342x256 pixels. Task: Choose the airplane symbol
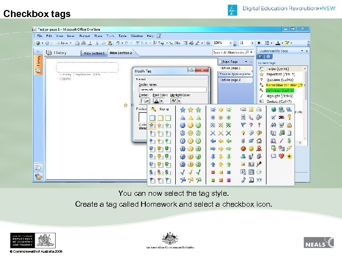point(273,118)
